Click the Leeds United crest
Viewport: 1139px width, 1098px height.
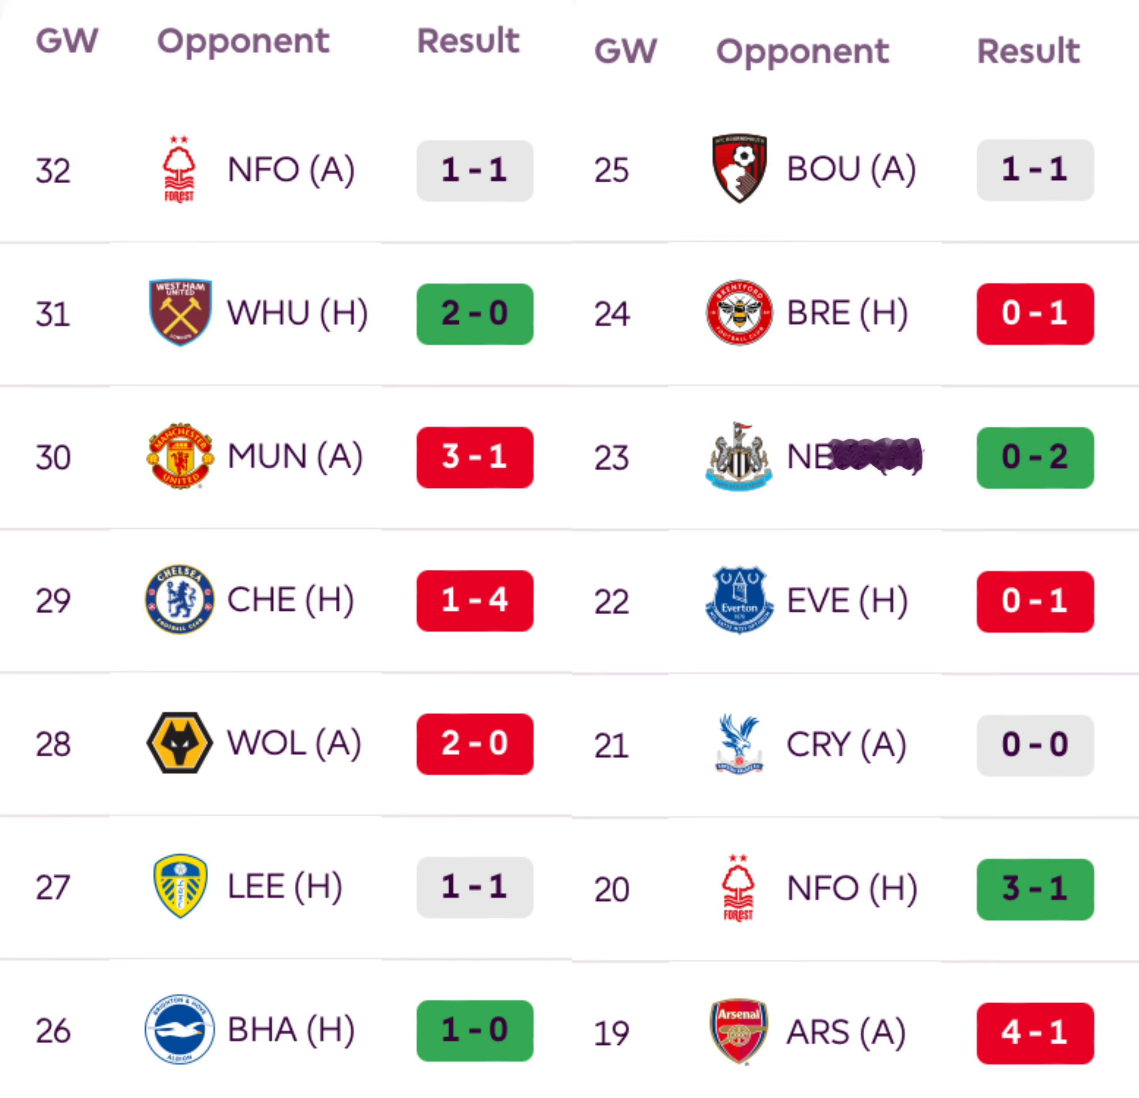point(180,886)
